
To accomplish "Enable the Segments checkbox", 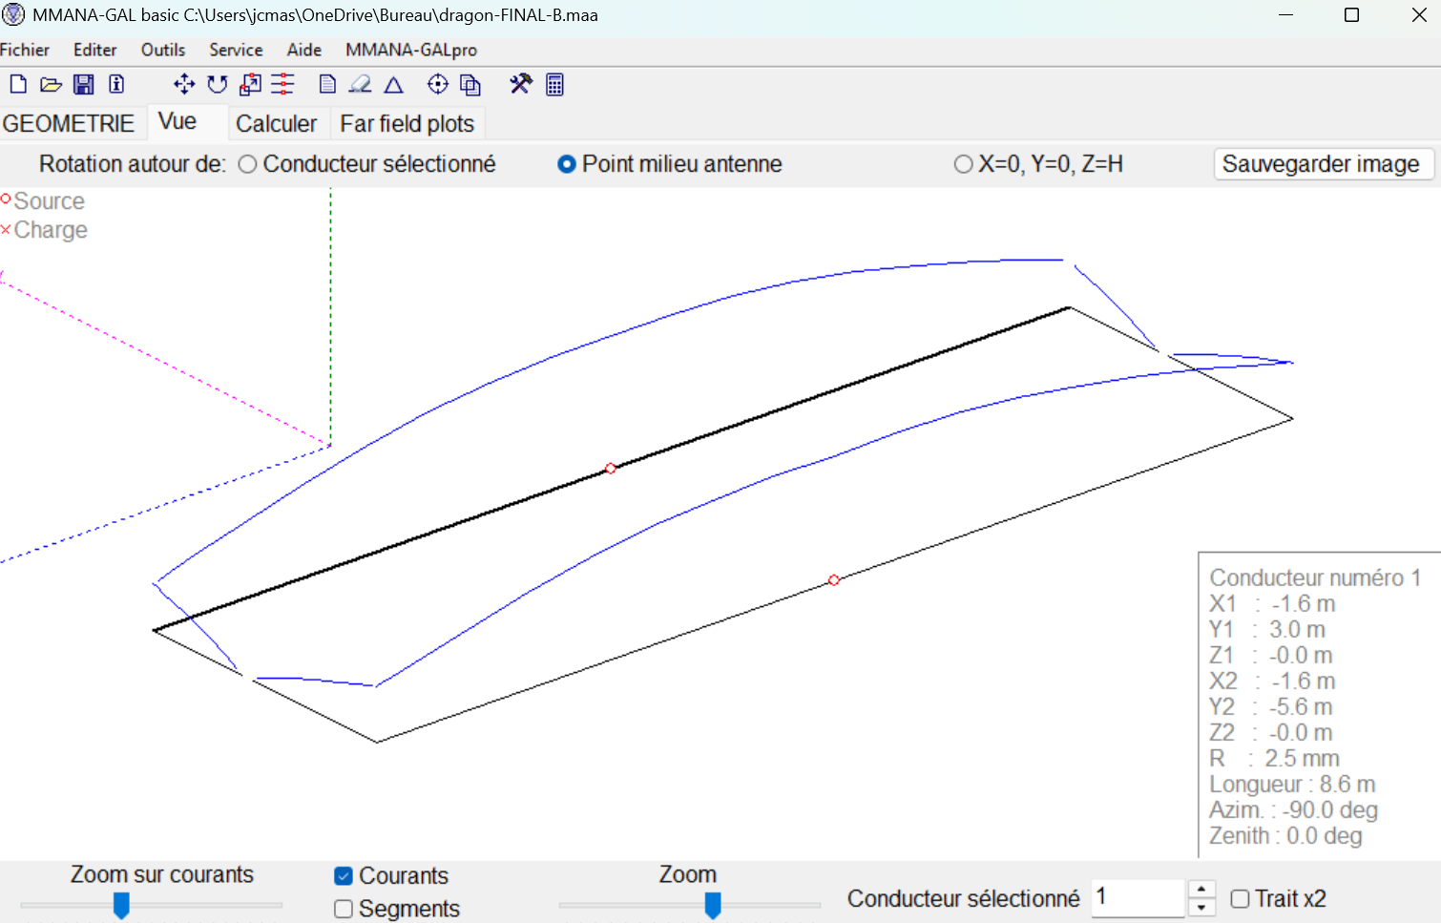I will pyautogui.click(x=344, y=909).
